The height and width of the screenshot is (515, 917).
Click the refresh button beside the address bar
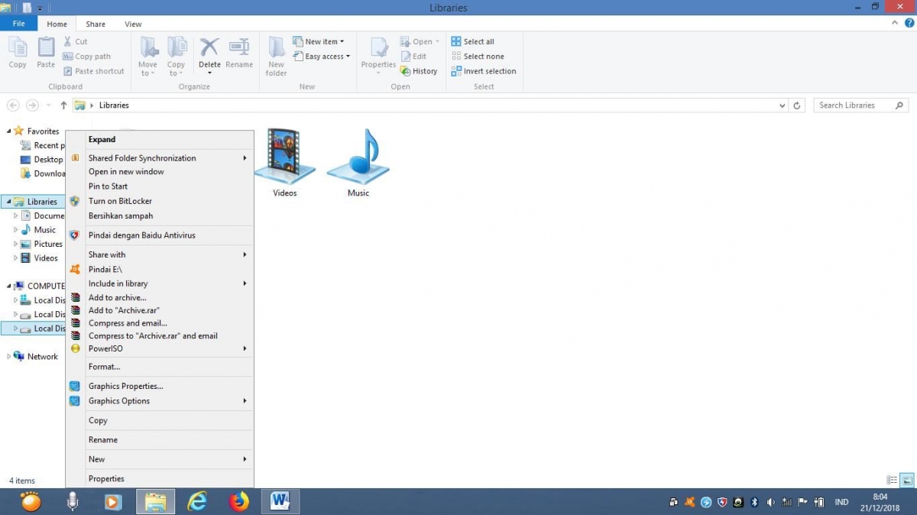(x=797, y=105)
